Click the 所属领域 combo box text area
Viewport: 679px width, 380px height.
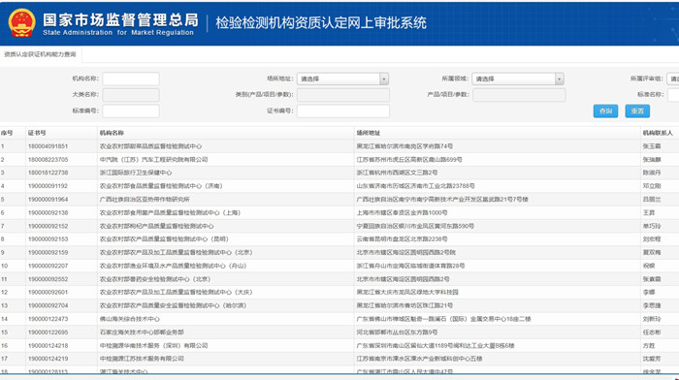tap(513, 79)
